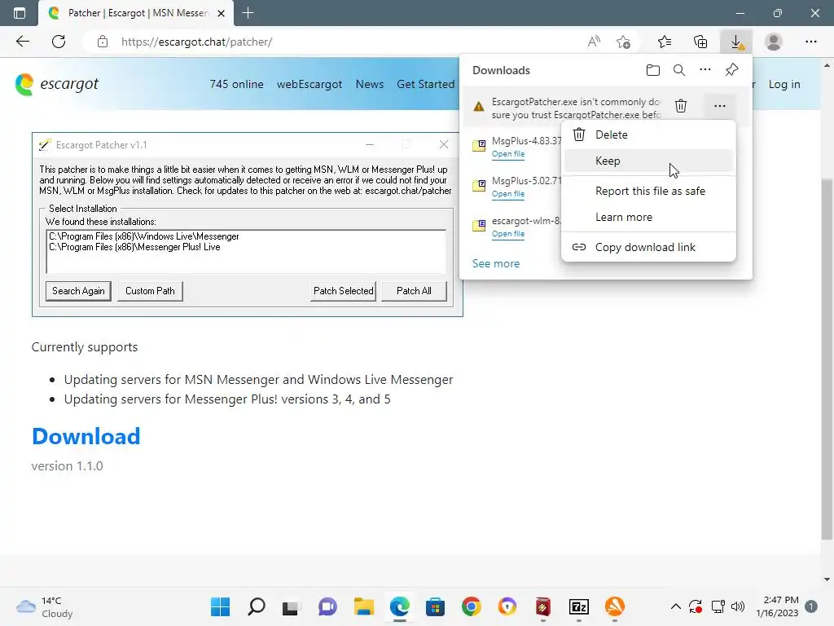Click the site lock icon in the address bar

click(x=102, y=42)
